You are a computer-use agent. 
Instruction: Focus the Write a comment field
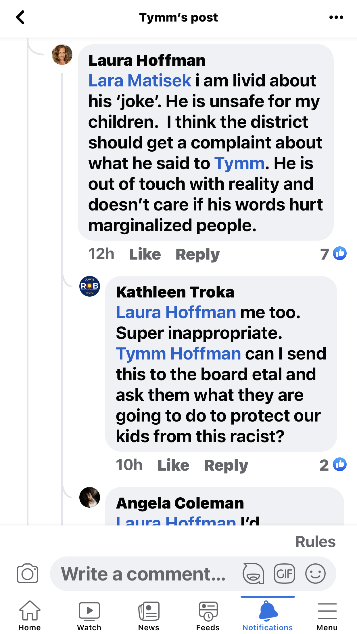144,574
